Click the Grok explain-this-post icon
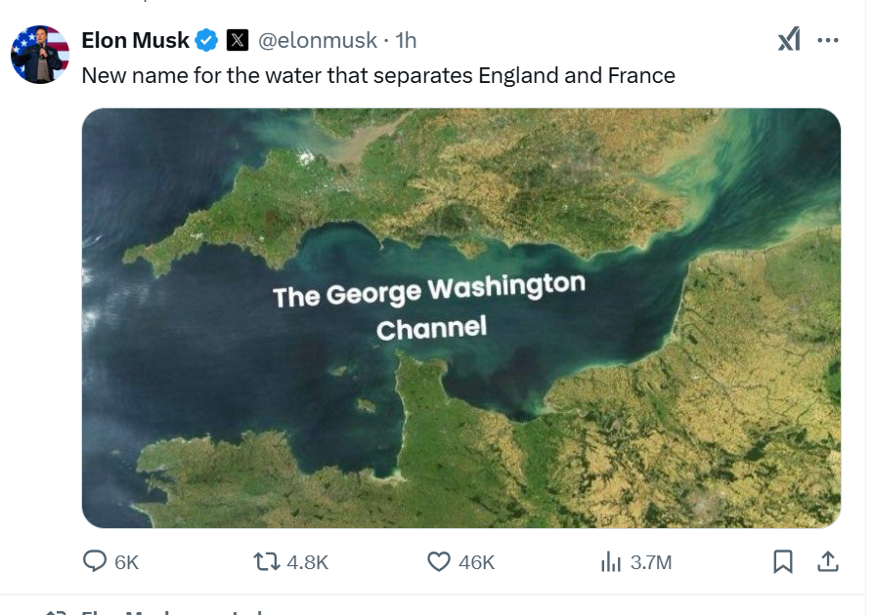873x615 pixels. (789, 40)
